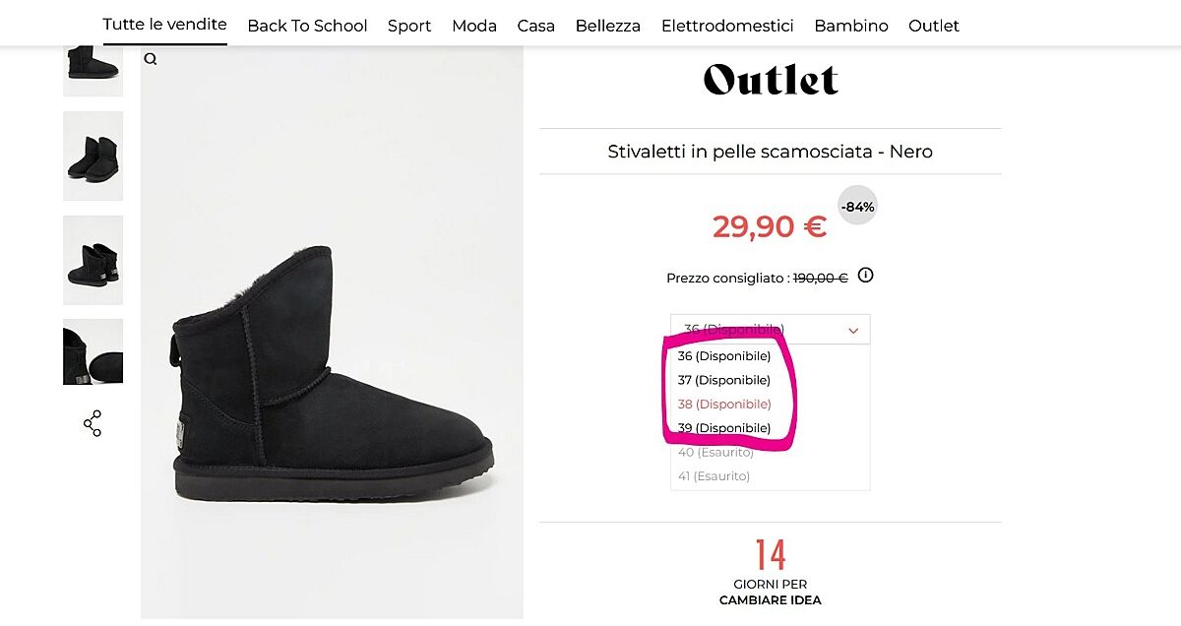The width and height of the screenshot is (1181, 626).
Task: View thumbnail of boot pair front view
Action: click(93, 156)
